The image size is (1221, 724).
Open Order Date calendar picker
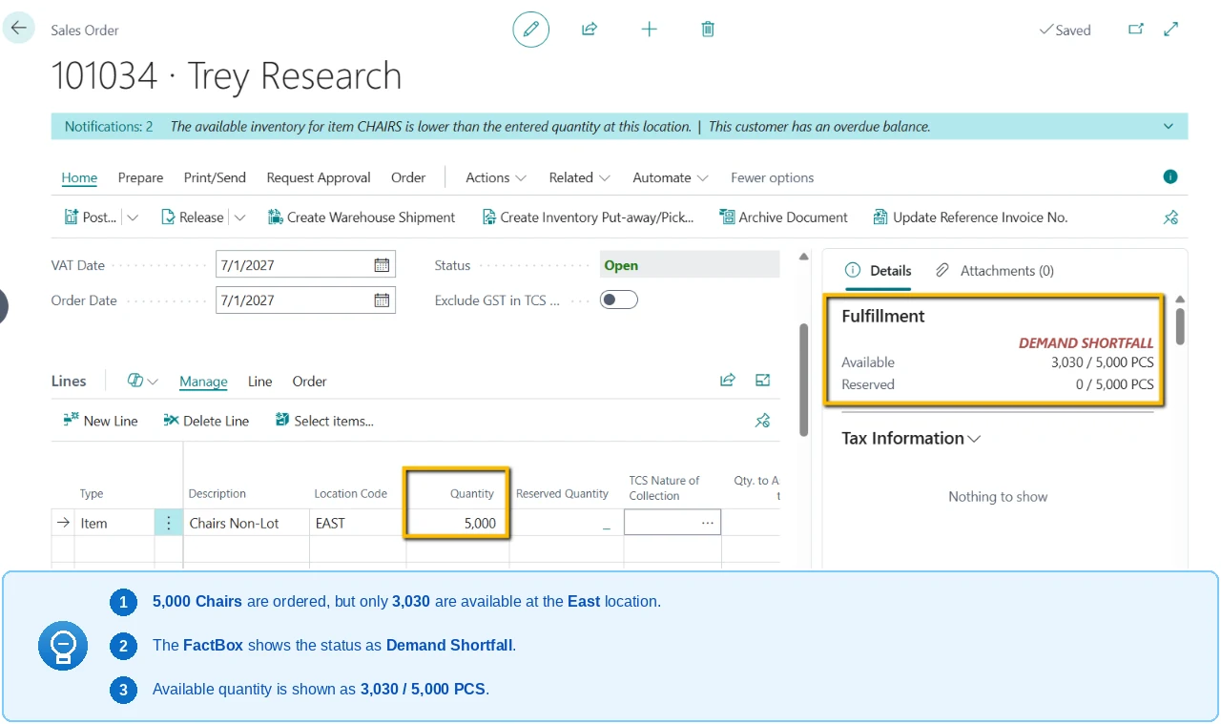(382, 300)
